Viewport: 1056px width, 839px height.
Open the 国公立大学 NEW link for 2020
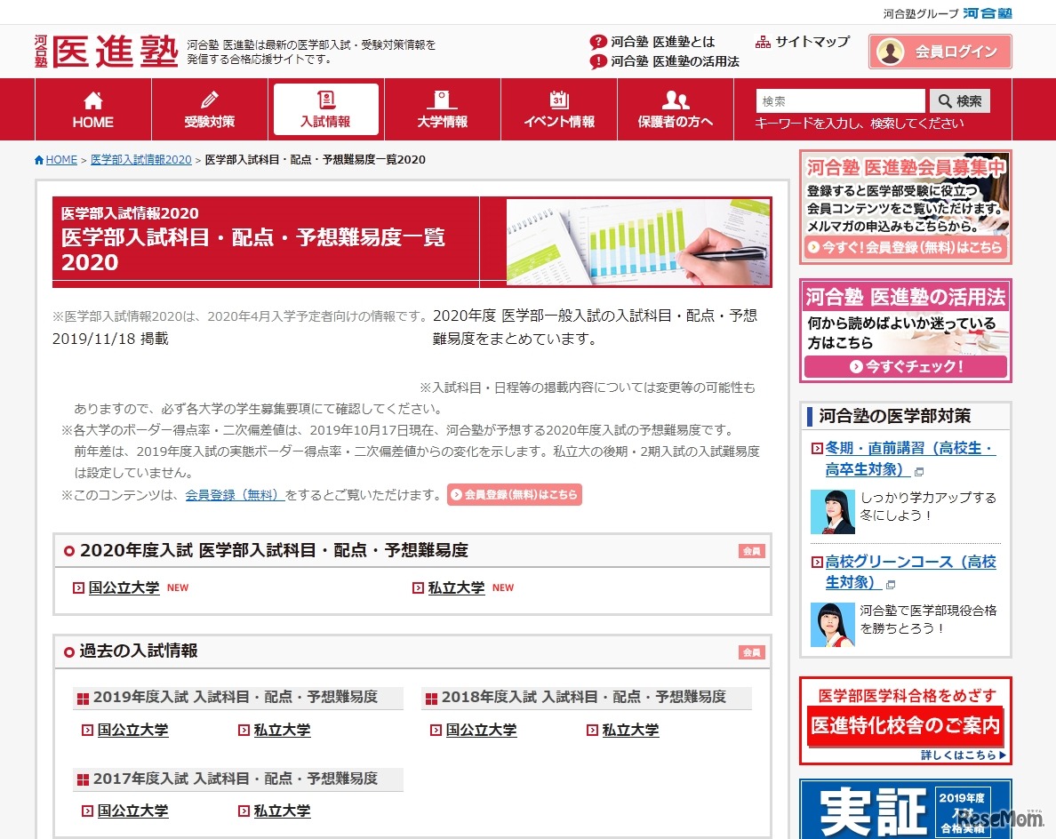[124, 587]
